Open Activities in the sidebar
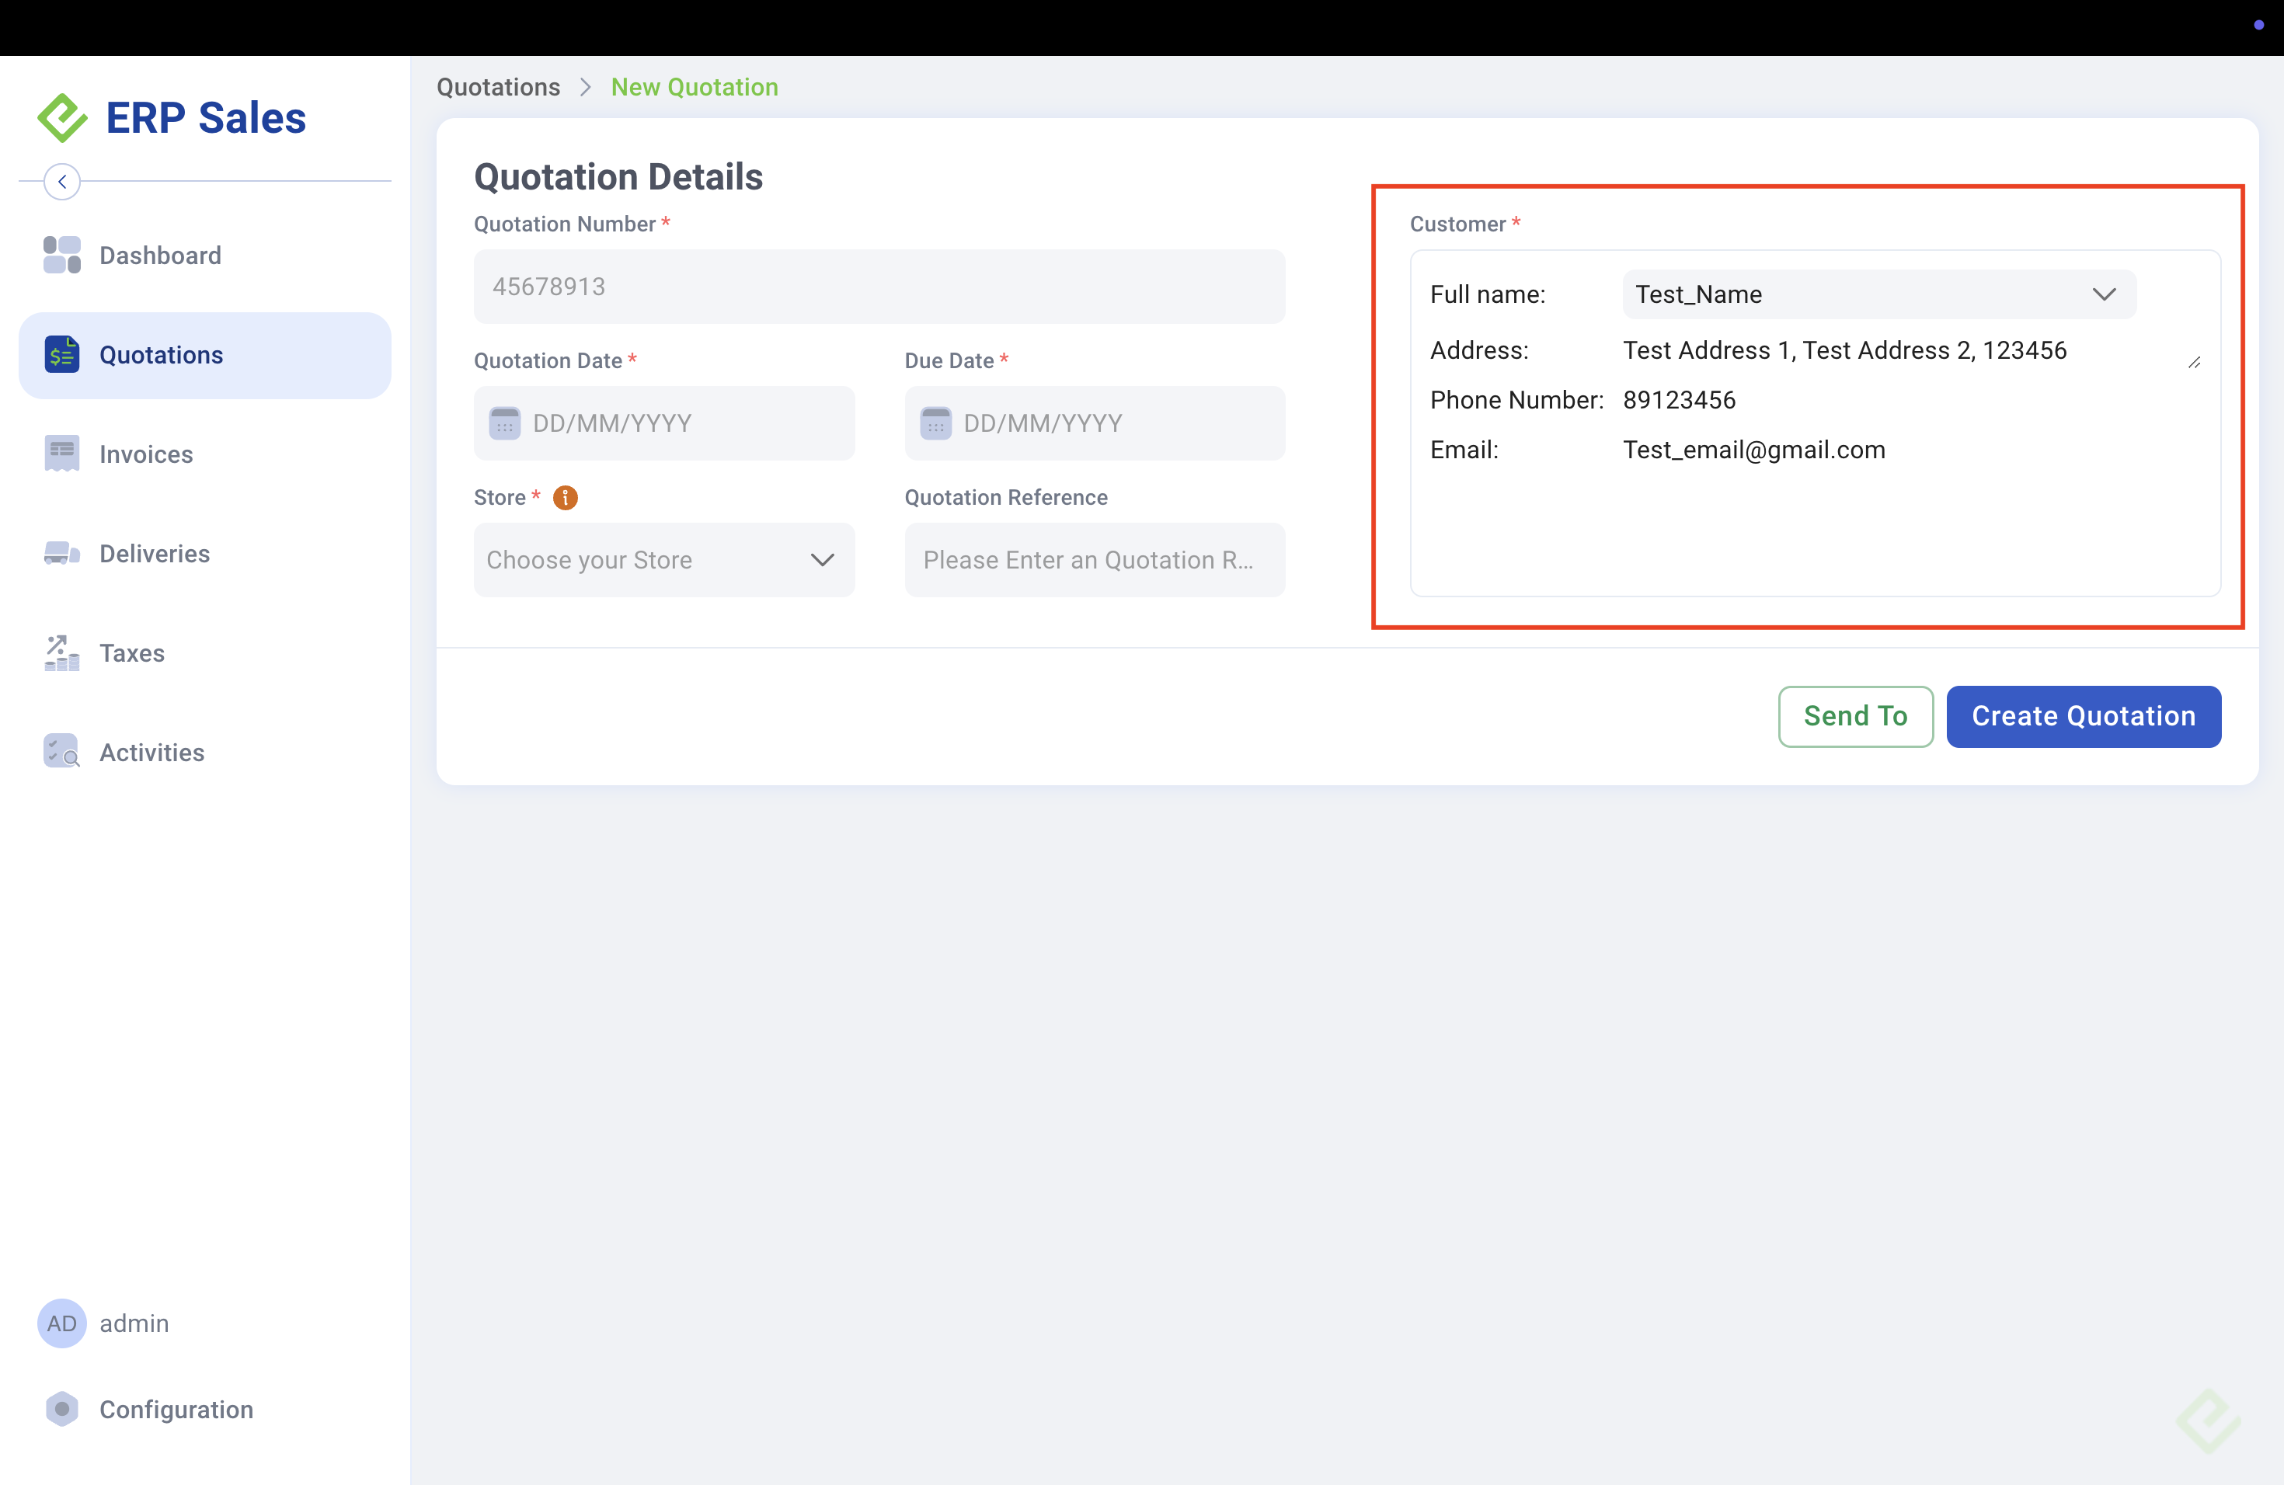The height and width of the screenshot is (1485, 2284). 204,752
